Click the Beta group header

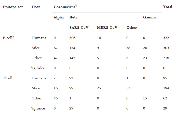(73, 17)
